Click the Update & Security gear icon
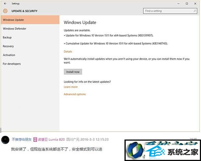 coord(5,11)
